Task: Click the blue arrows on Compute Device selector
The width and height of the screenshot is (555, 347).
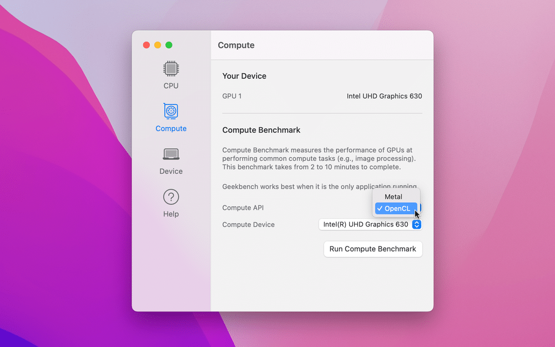Action: pyautogui.click(x=417, y=224)
